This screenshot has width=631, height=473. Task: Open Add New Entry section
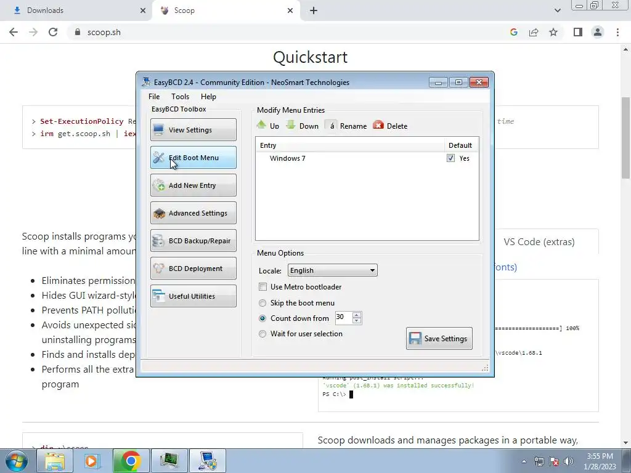pos(193,185)
